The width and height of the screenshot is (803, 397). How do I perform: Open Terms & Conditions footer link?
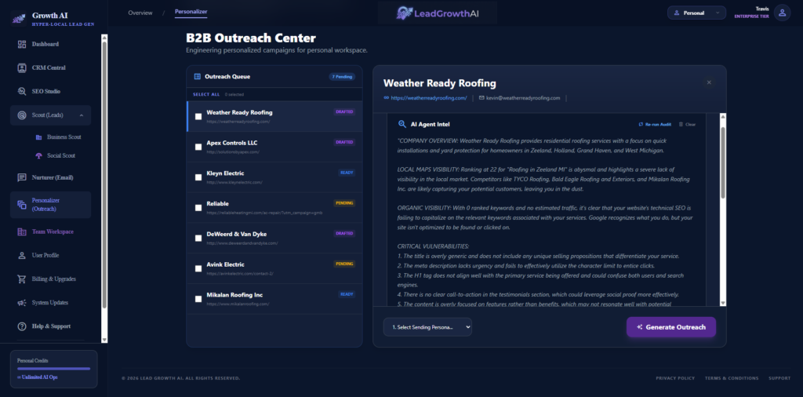[732, 378]
